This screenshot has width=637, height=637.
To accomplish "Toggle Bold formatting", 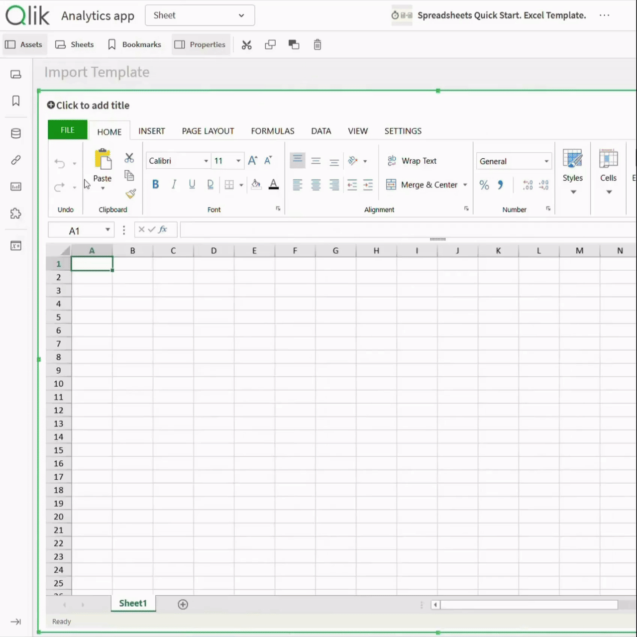I will pos(155,185).
